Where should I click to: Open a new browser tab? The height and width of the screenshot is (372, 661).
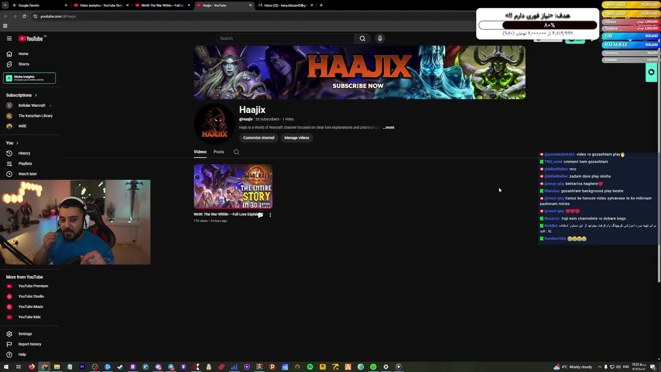pyautogui.click(x=321, y=5)
